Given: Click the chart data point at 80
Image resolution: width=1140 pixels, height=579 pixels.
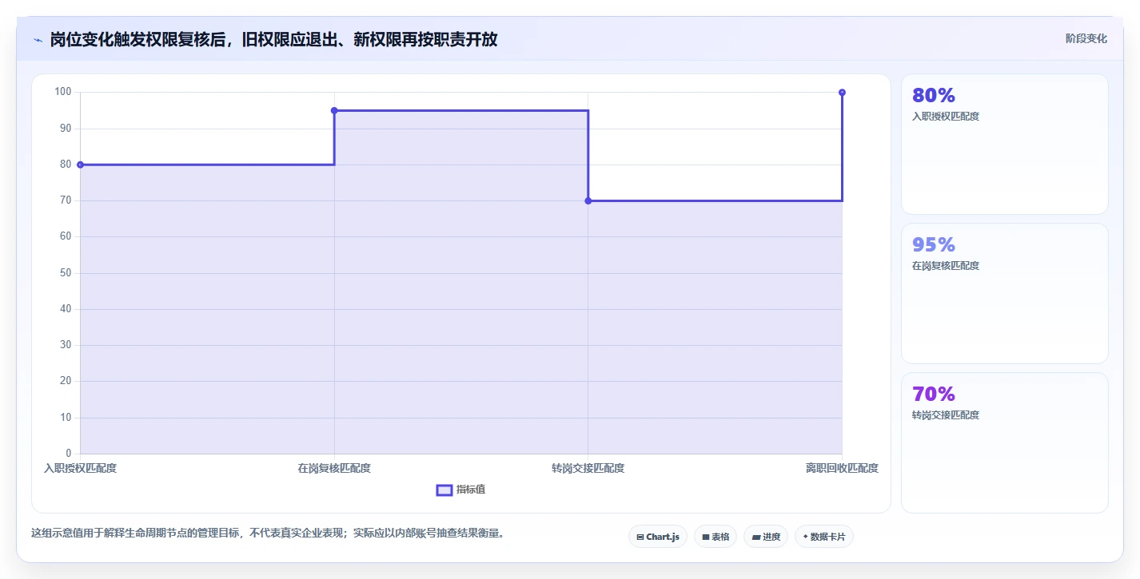Looking at the screenshot, I should 80,165.
